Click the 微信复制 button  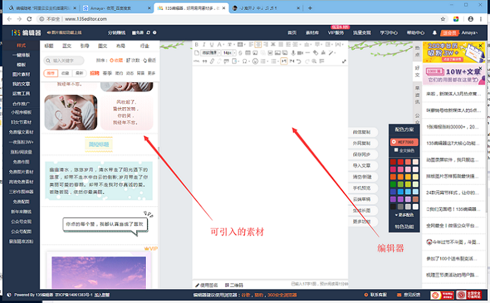362,132
